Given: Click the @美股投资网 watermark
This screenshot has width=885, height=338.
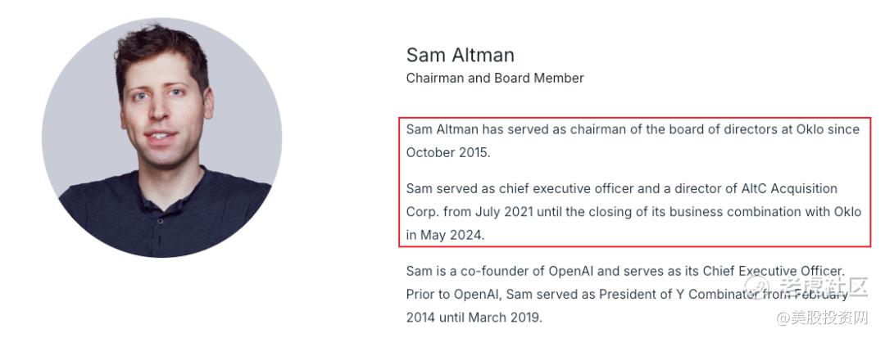Looking at the screenshot, I should 822,318.
